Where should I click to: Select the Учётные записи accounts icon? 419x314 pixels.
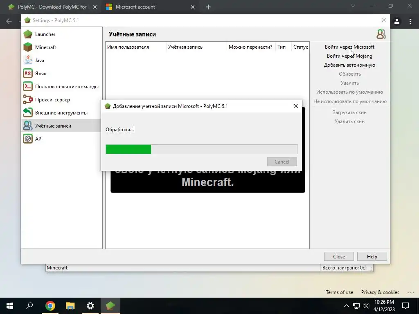point(28,126)
